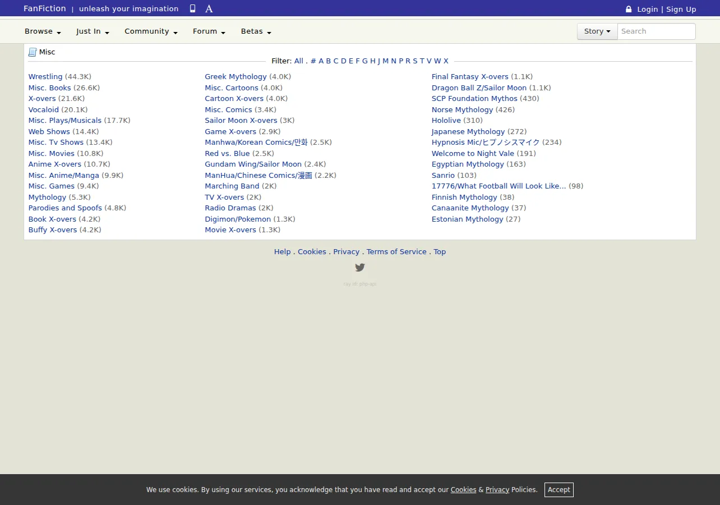720x505 pixels.
Task: Open Privacy policy in cookie banner
Action: point(497,490)
